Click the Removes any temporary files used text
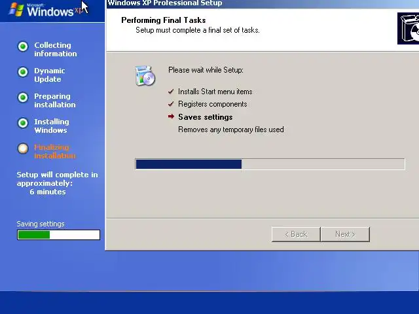This screenshot has height=314, width=419. click(231, 130)
